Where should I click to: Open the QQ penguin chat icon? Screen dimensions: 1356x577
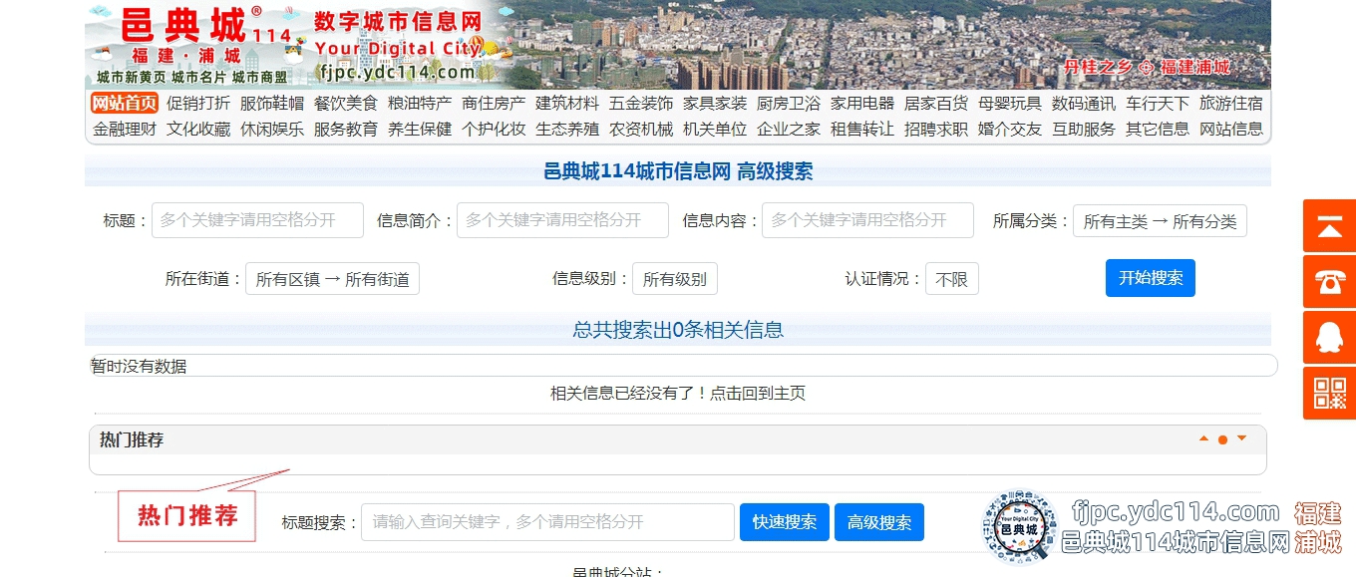click(x=1329, y=338)
